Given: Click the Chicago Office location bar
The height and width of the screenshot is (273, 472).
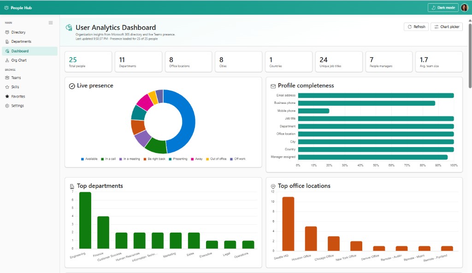Looking at the screenshot, I should tap(334, 244).
